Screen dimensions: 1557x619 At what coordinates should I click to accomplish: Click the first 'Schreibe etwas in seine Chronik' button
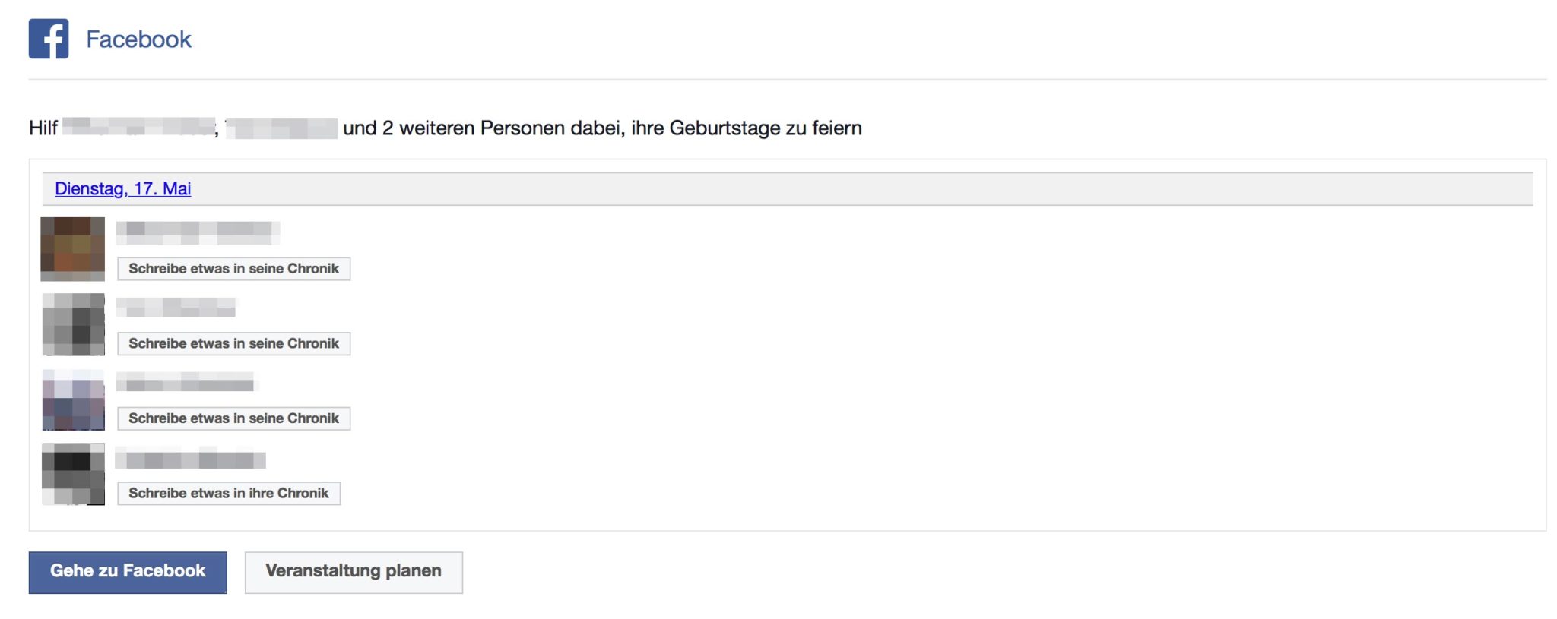(233, 269)
